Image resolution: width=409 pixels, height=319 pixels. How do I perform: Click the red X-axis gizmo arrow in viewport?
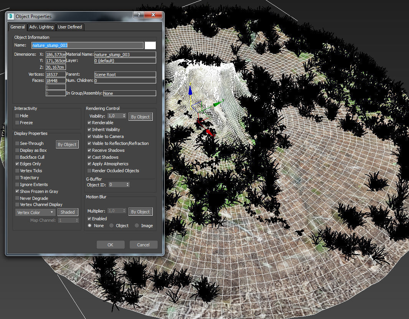pyautogui.click(x=209, y=133)
